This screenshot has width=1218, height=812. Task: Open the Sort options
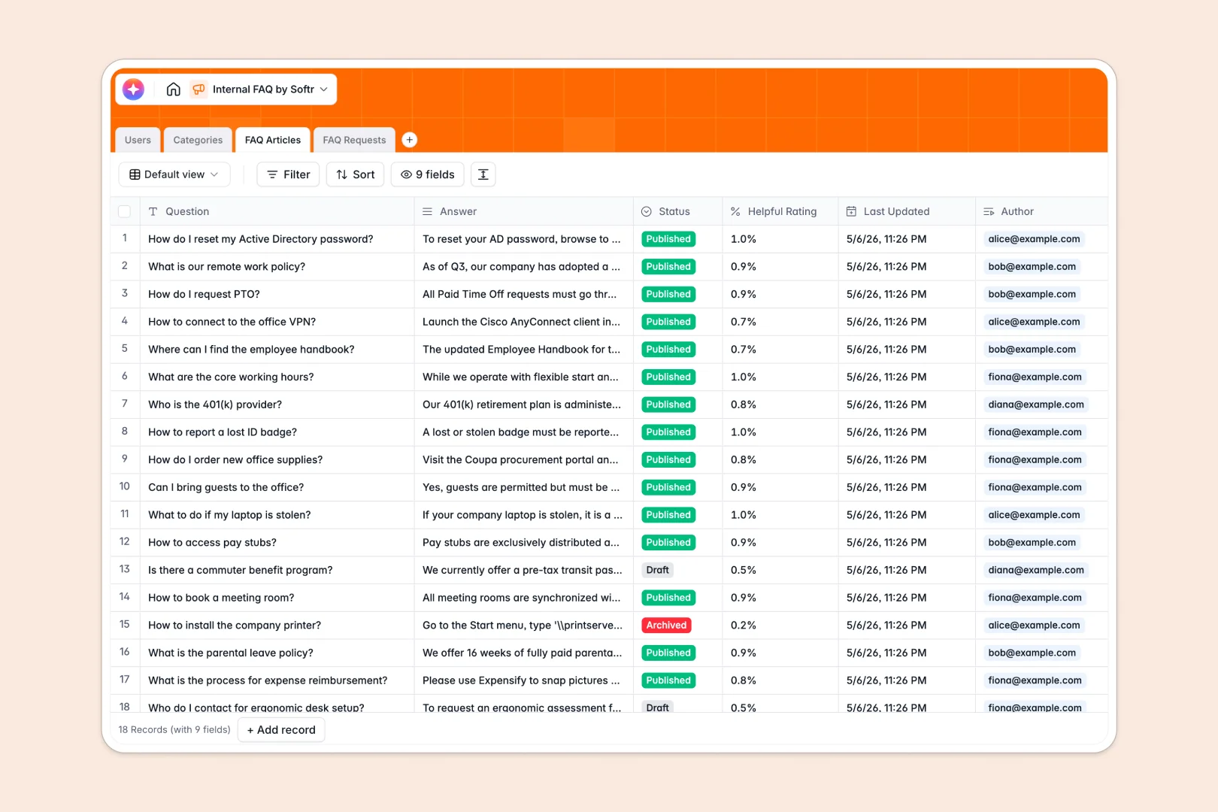(x=356, y=174)
